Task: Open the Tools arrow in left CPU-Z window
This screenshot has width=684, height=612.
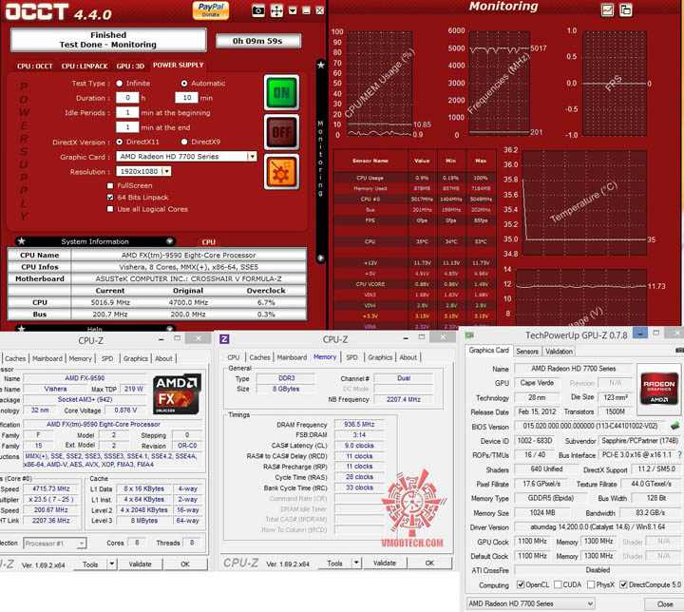Action: [x=112, y=564]
